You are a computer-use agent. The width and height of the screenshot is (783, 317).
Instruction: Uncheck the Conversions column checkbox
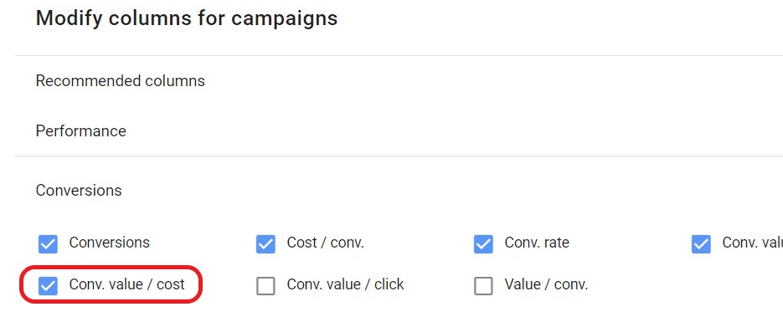[x=48, y=244]
